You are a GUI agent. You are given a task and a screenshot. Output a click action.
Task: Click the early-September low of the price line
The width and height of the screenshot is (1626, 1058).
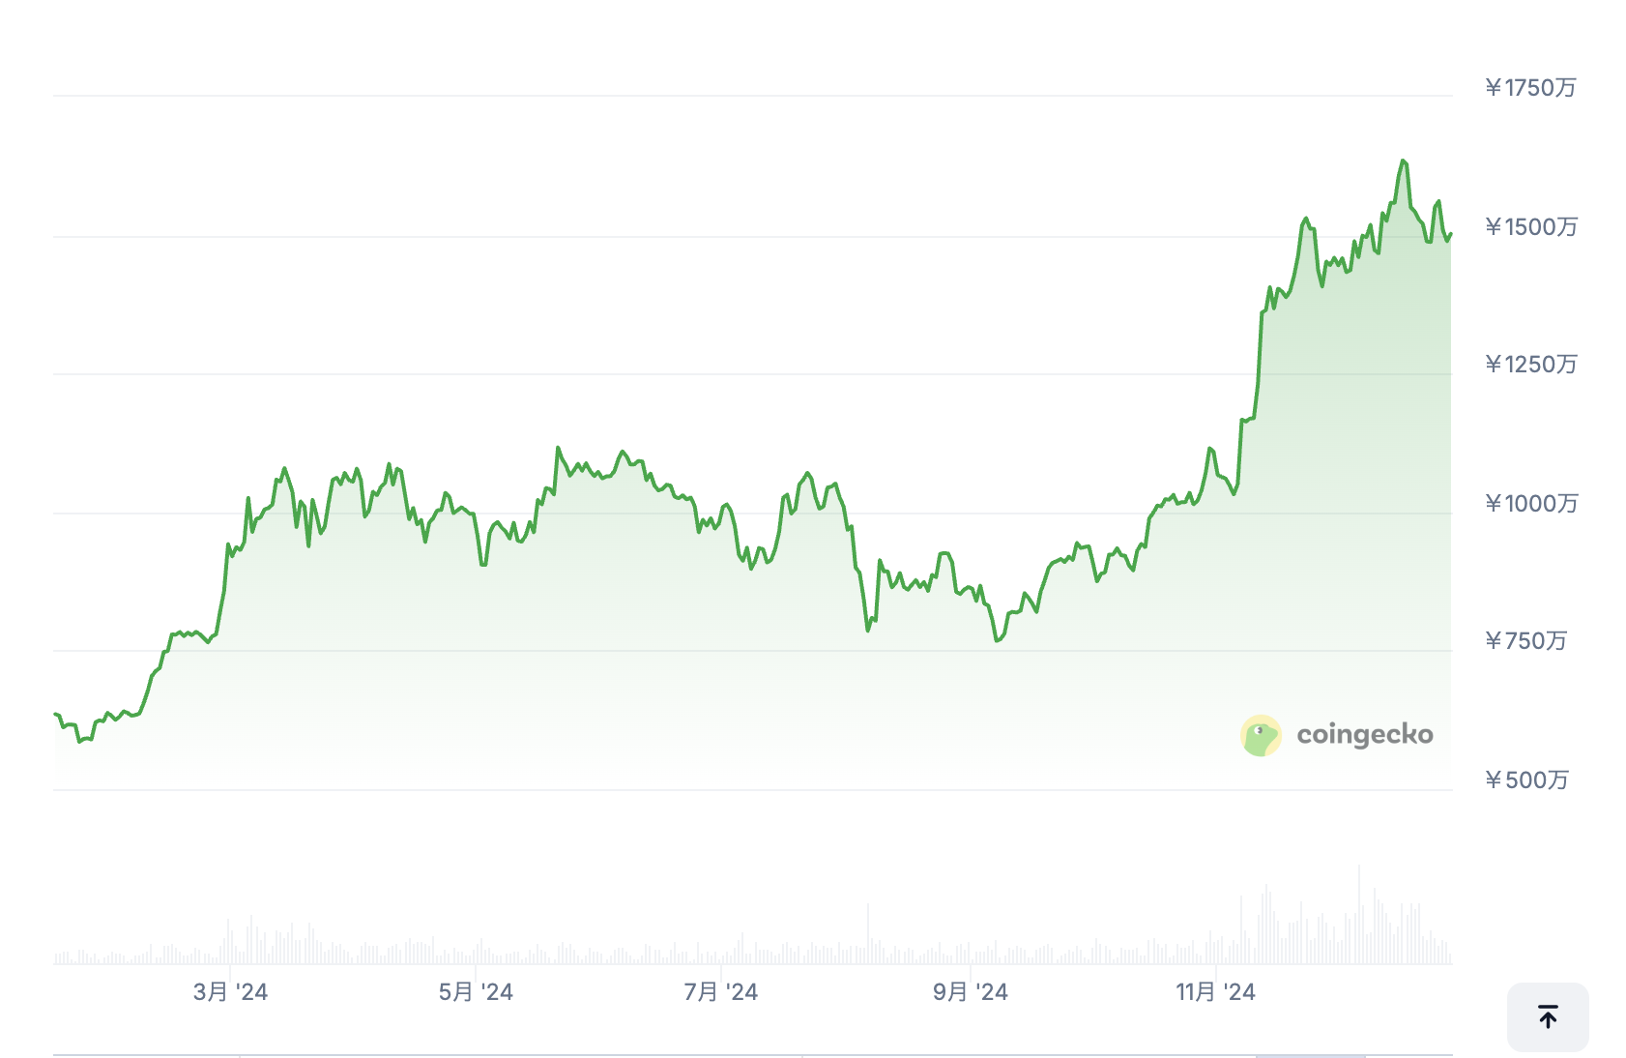point(997,639)
